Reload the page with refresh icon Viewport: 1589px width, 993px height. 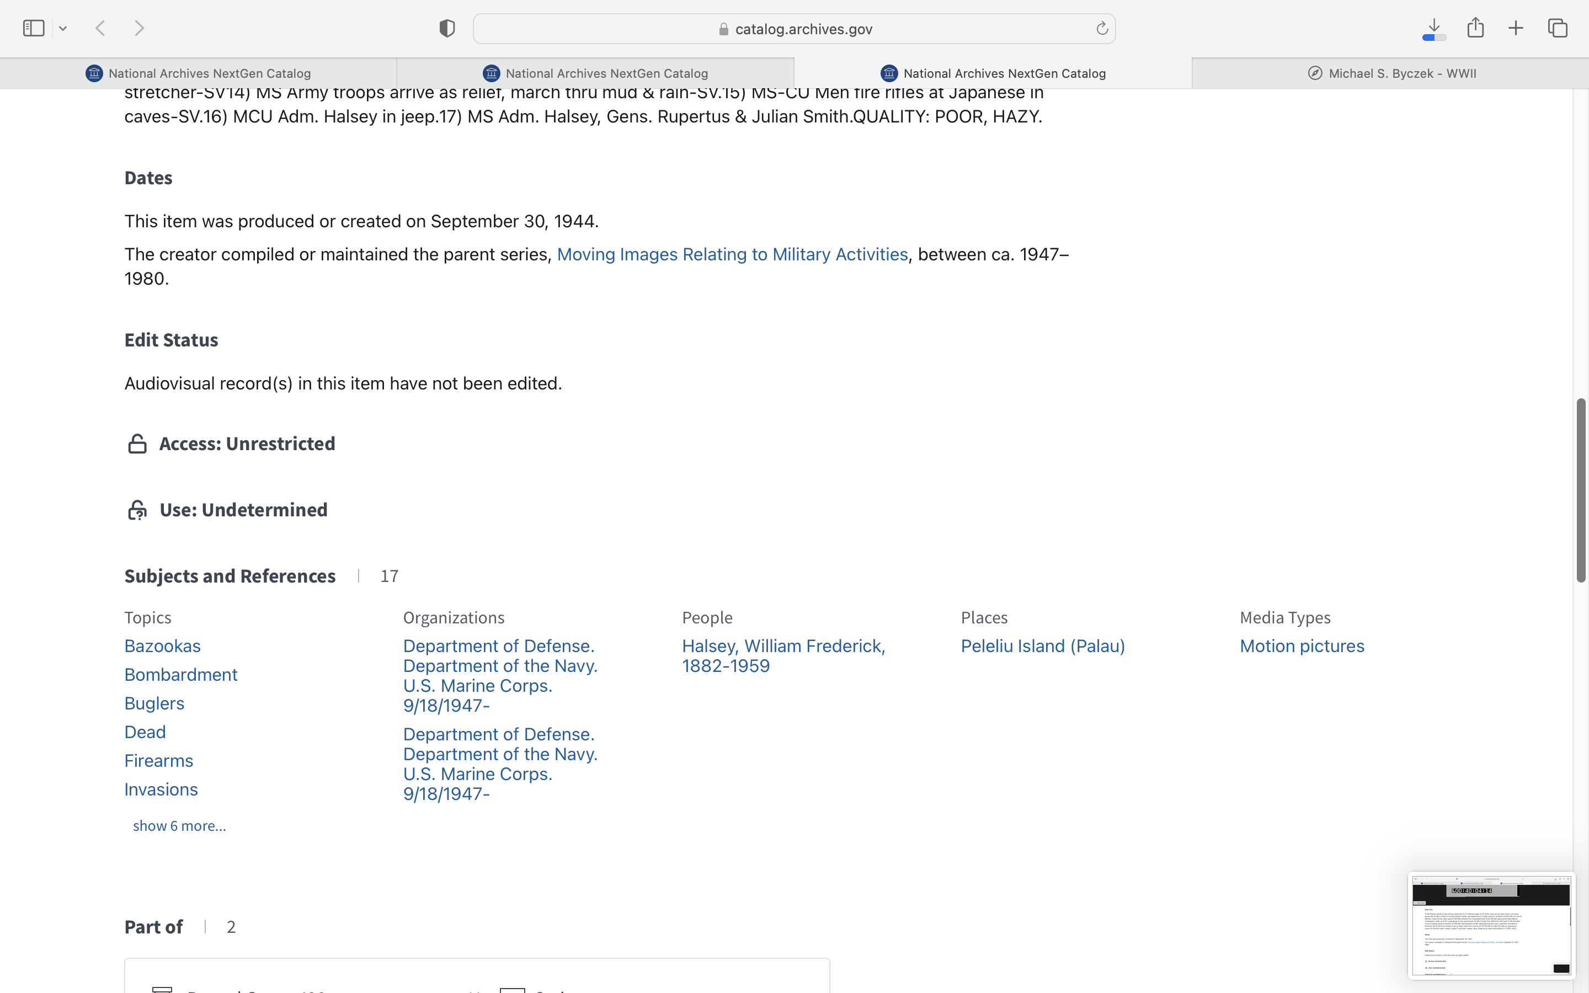pos(1102,28)
